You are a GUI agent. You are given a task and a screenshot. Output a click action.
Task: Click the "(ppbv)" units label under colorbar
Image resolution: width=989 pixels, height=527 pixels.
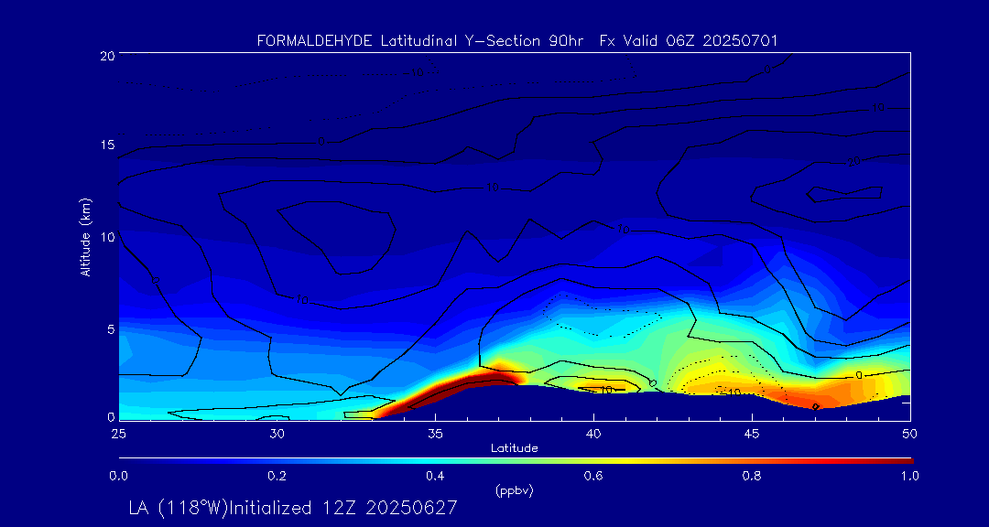point(514,491)
